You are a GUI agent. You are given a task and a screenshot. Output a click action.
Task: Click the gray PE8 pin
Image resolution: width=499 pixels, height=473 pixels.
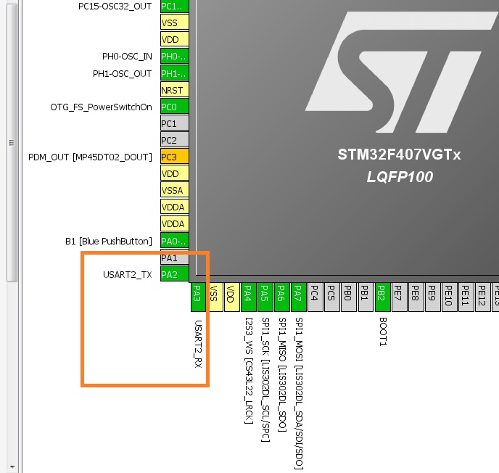[416, 297]
